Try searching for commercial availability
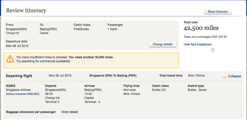 click(43, 61)
